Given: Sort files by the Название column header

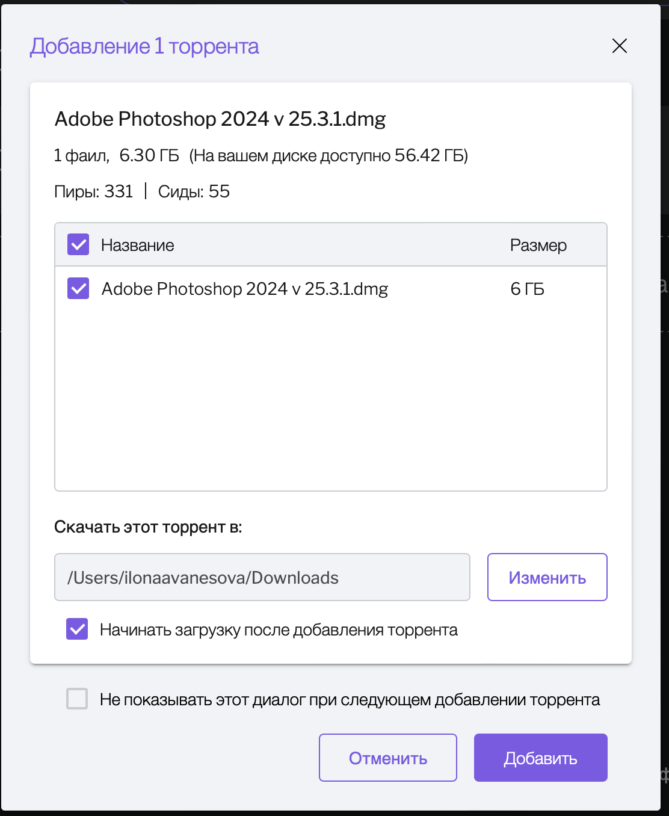Looking at the screenshot, I should click(138, 246).
